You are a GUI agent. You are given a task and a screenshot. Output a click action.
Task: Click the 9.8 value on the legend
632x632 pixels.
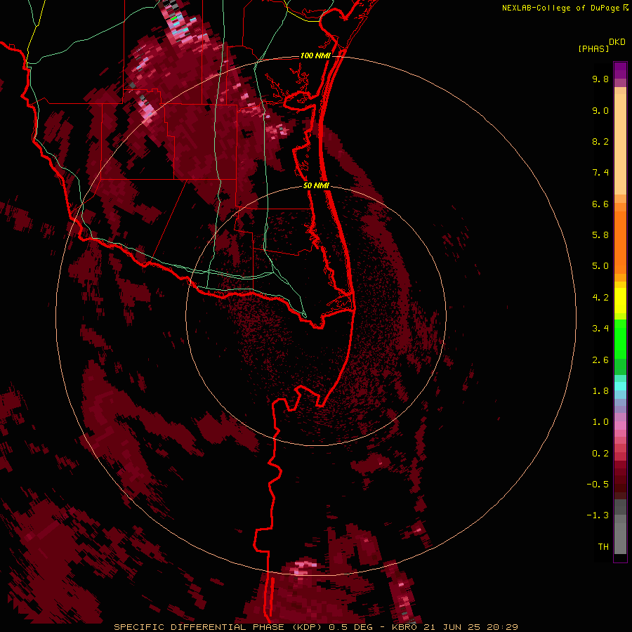tap(600, 79)
